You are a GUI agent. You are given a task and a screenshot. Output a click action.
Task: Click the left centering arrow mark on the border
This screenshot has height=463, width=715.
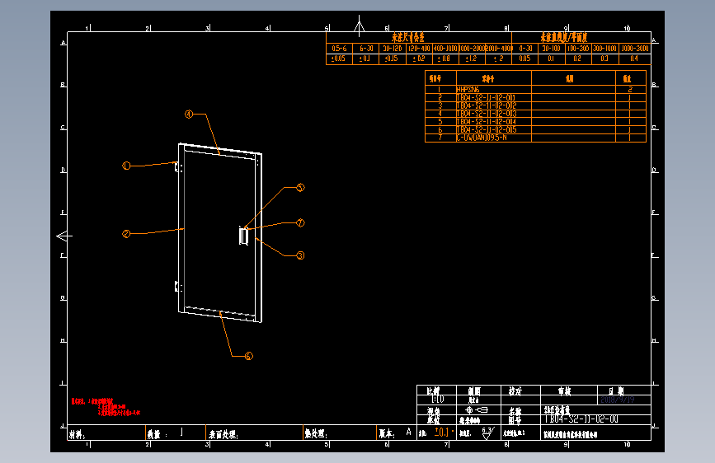click(64, 236)
